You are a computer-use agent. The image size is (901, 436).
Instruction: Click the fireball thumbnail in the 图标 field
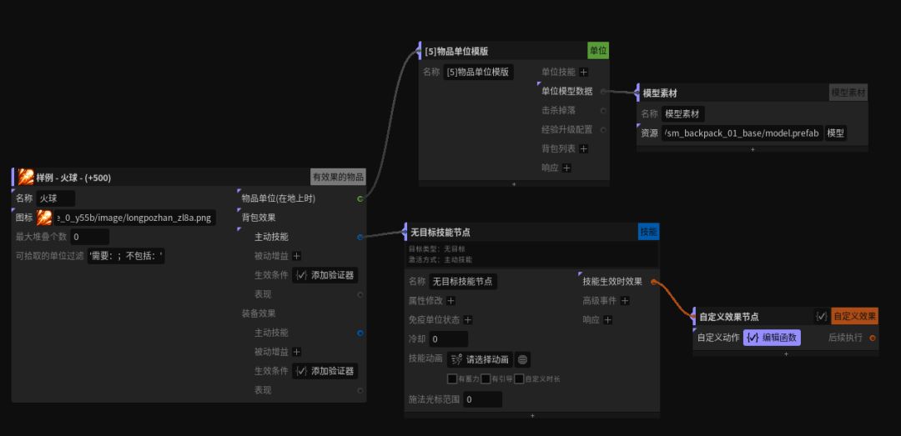[x=44, y=218]
